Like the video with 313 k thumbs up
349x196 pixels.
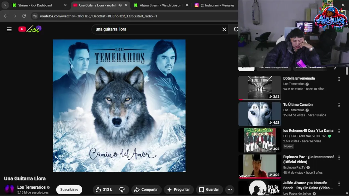[104, 189]
